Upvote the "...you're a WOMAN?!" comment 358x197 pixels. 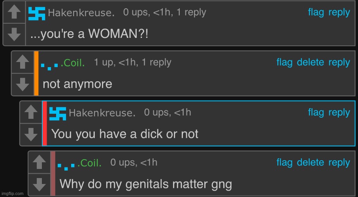pos(14,13)
